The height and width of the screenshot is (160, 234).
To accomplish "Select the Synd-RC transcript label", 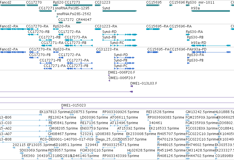I will click(117, 43).
